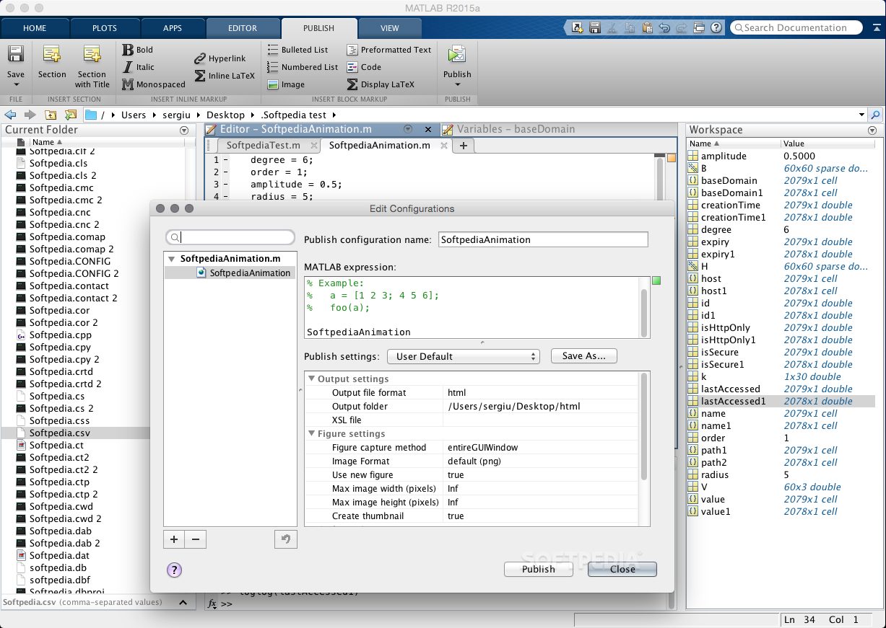Collapse the Output settings group
The width and height of the screenshot is (886, 628).
point(312,379)
